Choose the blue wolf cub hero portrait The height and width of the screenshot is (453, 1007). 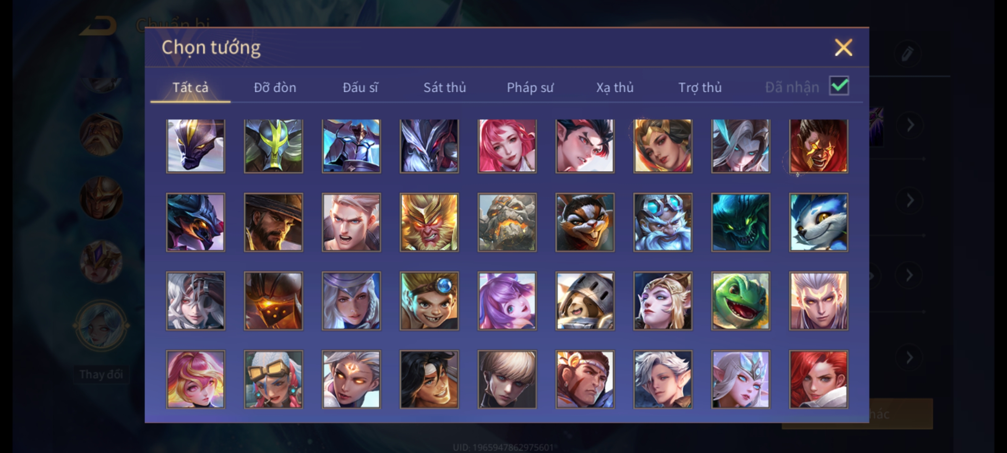pos(819,222)
